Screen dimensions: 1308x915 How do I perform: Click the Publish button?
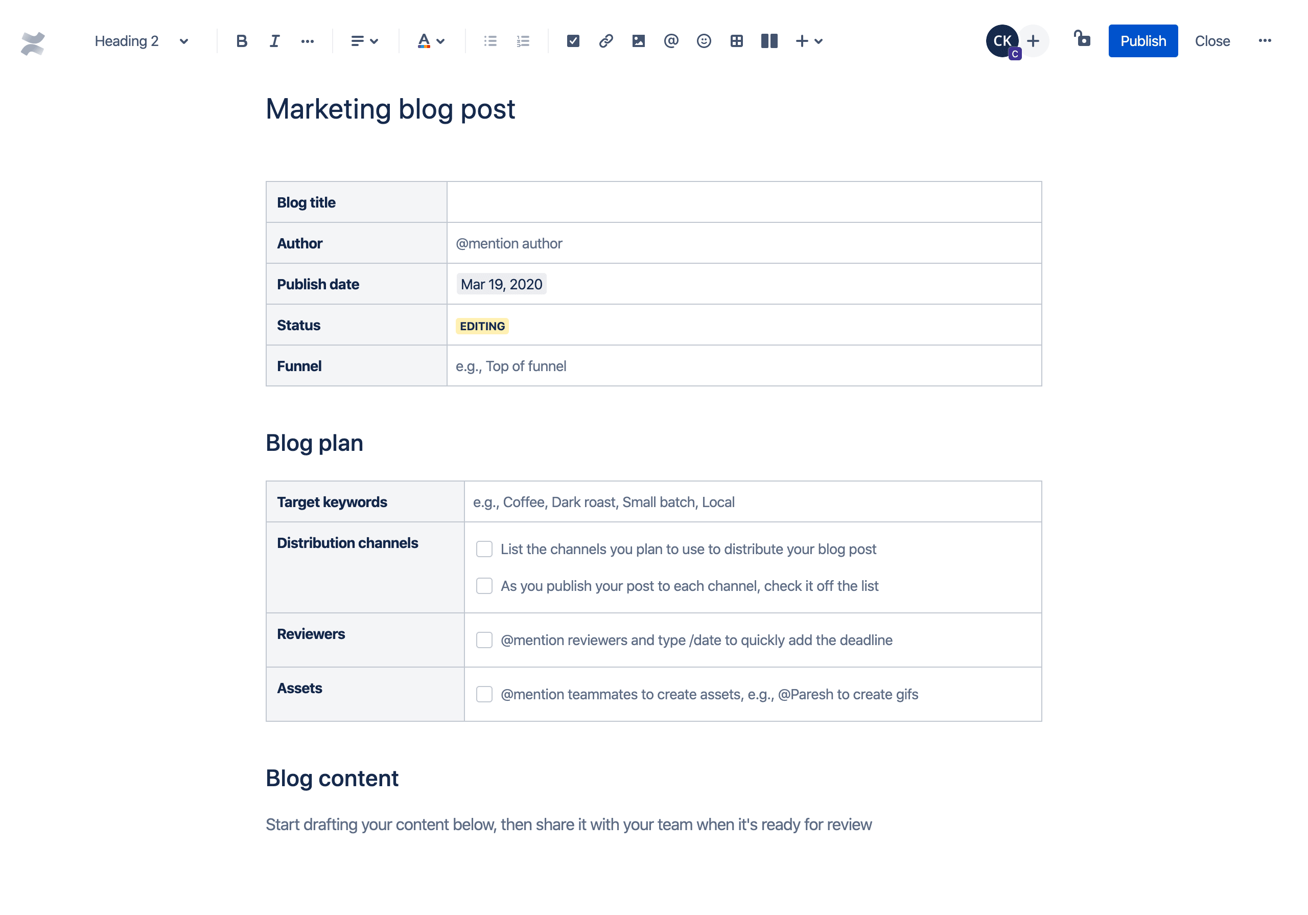[x=1143, y=41]
